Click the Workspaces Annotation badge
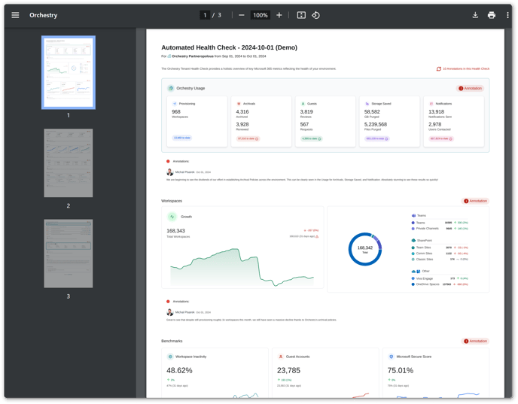 [x=475, y=201]
